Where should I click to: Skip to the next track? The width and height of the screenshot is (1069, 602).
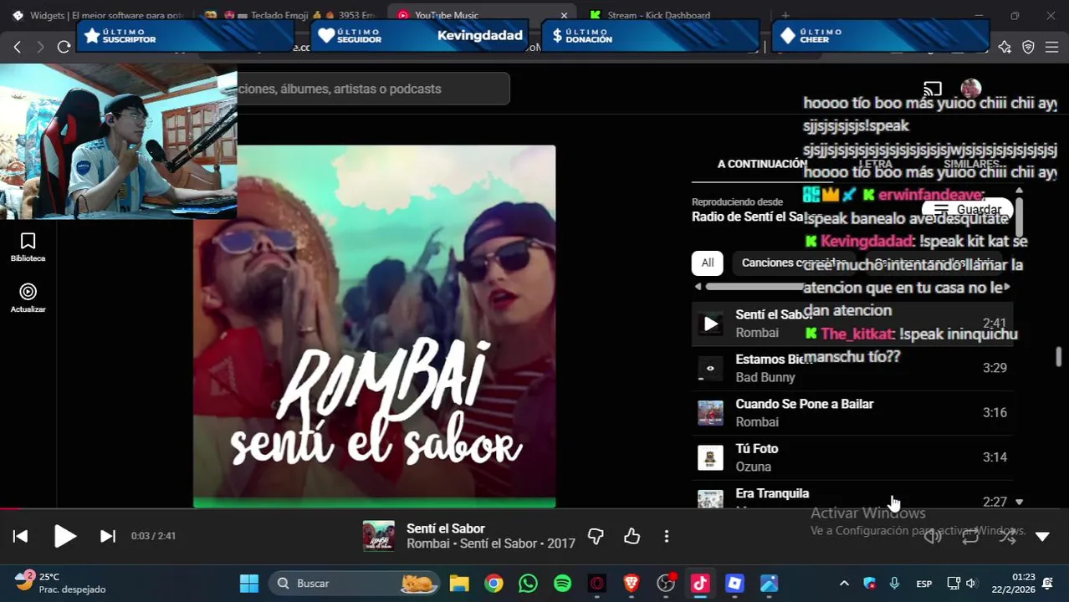108,537
